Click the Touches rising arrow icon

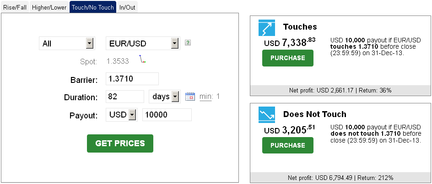point(267,28)
